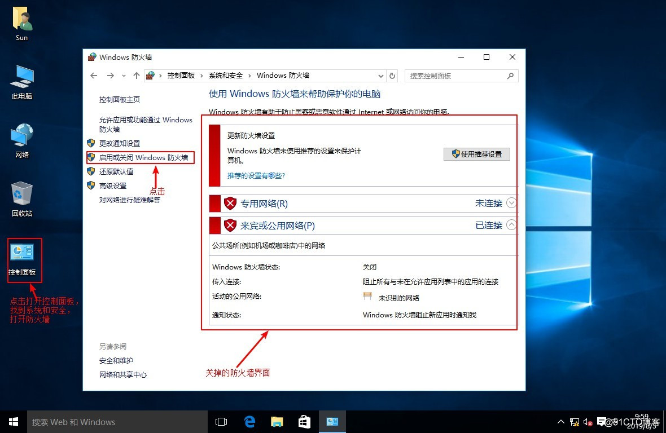The height and width of the screenshot is (433, 666).
Task: Click the 搜索 Web 和 Windows taskbar box
Action: [117, 422]
